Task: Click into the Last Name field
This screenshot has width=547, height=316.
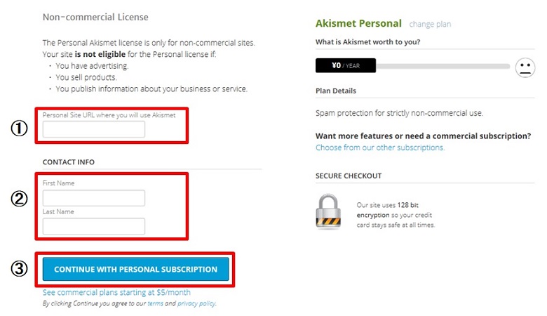Action: click(x=94, y=226)
